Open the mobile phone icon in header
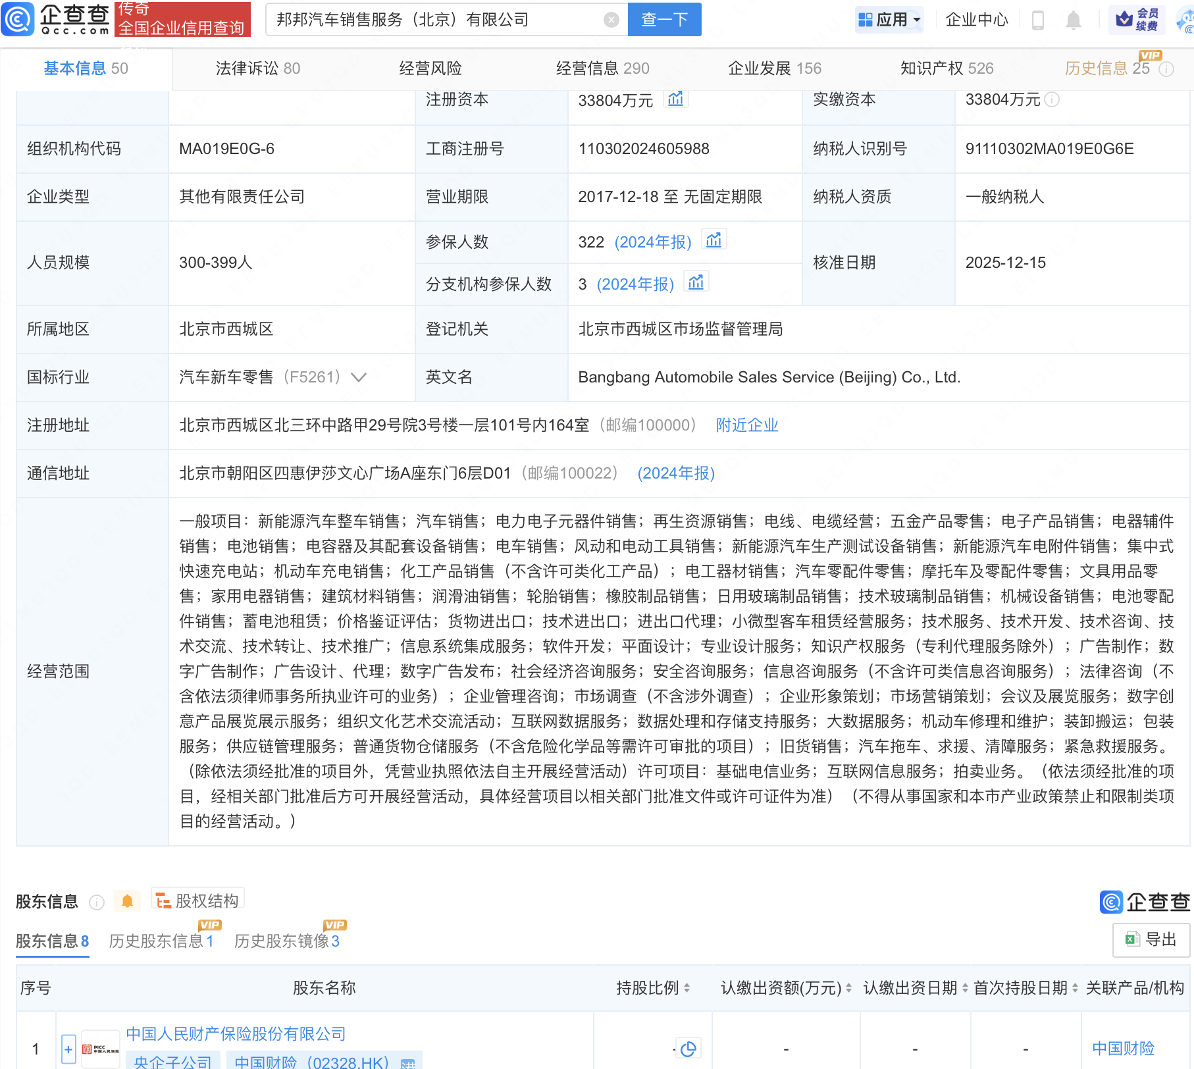The height and width of the screenshot is (1069, 1194). click(1038, 20)
